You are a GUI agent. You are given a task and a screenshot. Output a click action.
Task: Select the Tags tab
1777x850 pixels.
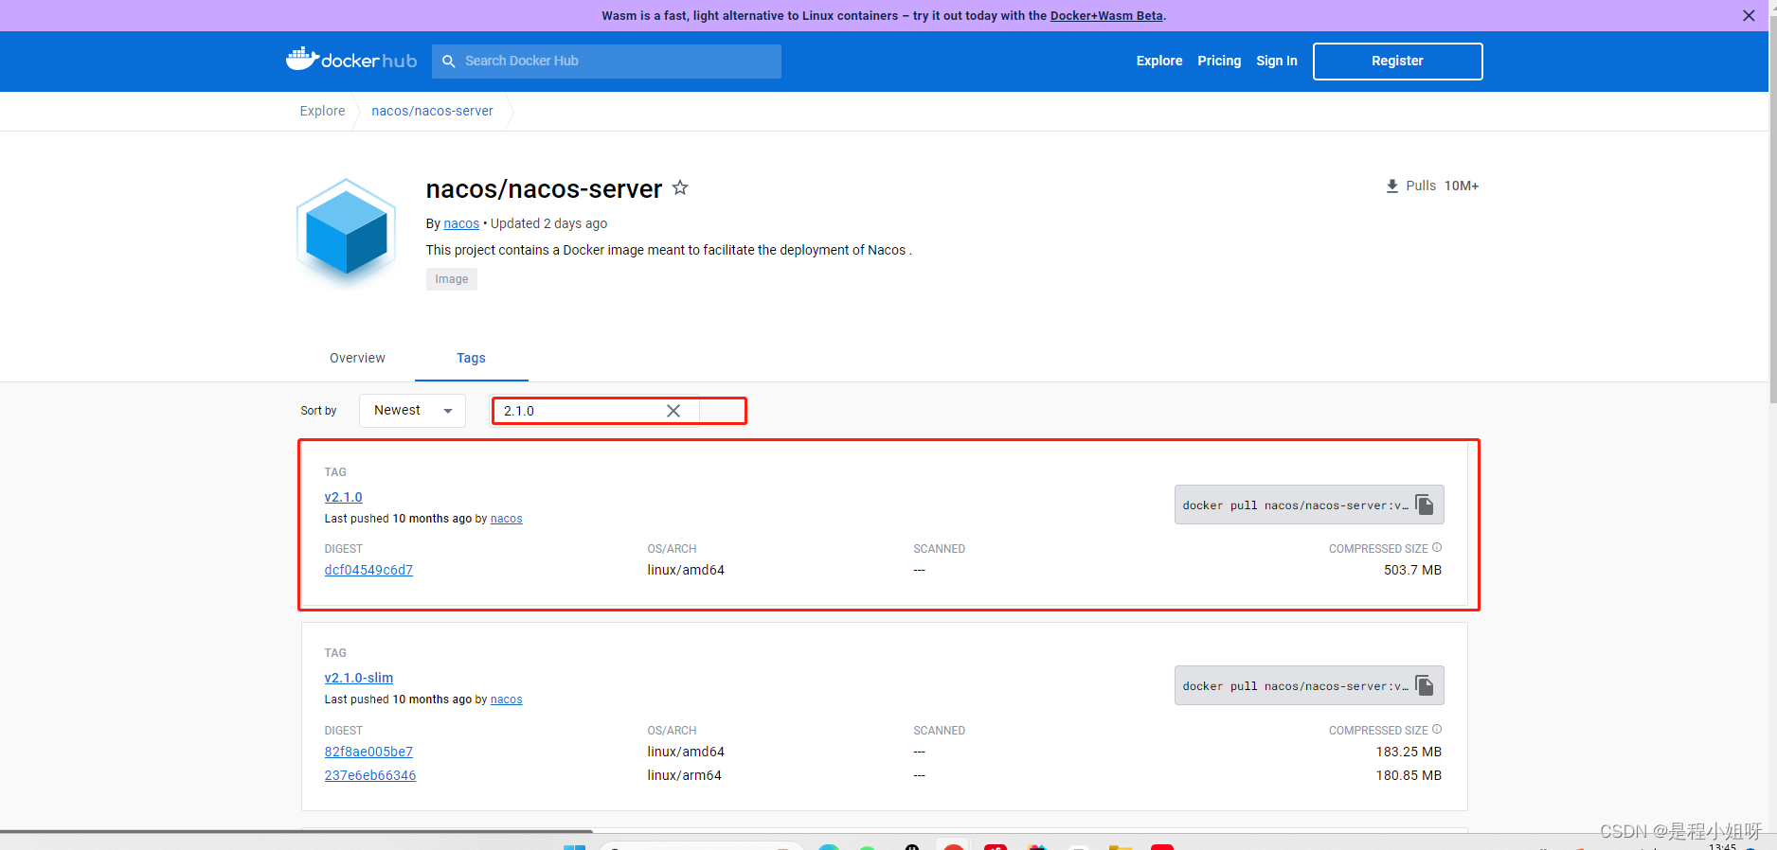(471, 358)
